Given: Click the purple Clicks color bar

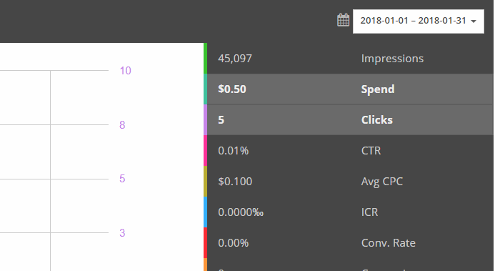Looking at the screenshot, I should click(206, 120).
